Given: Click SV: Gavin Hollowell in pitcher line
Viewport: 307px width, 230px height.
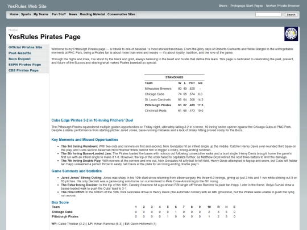Looking at the screenshot, I should tap(140, 224).
